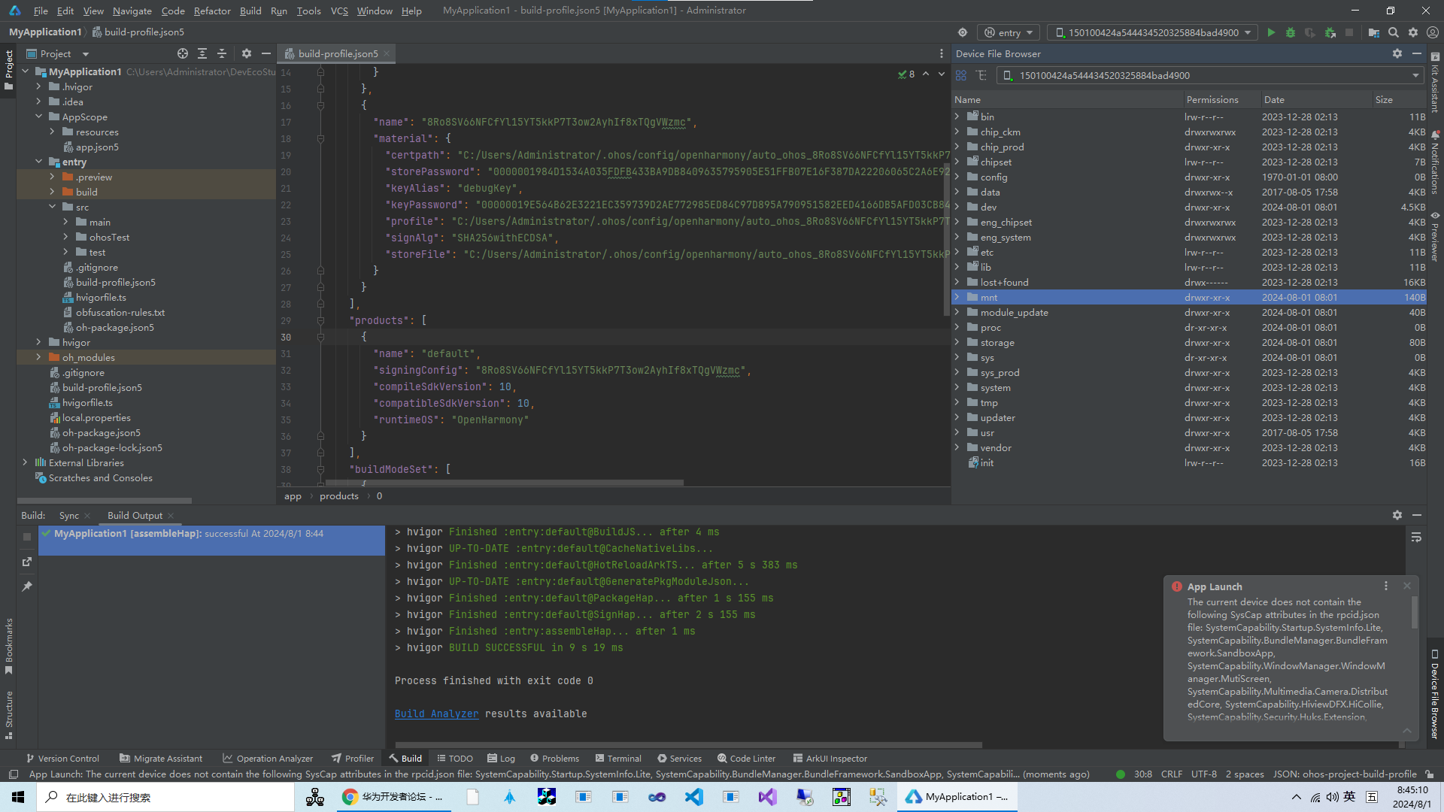Minimize the Device File Browser panel
Screen dimensions: 1444x812
pyautogui.click(x=1417, y=53)
